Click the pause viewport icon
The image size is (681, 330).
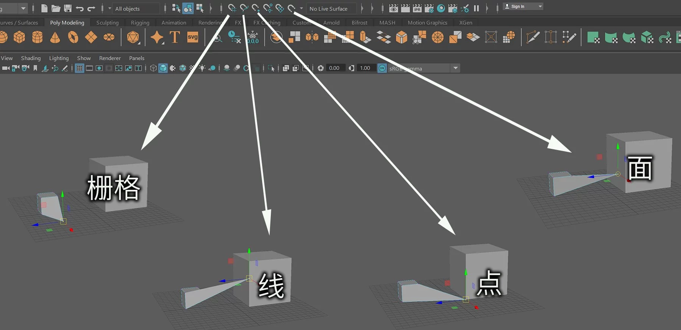[x=476, y=8]
